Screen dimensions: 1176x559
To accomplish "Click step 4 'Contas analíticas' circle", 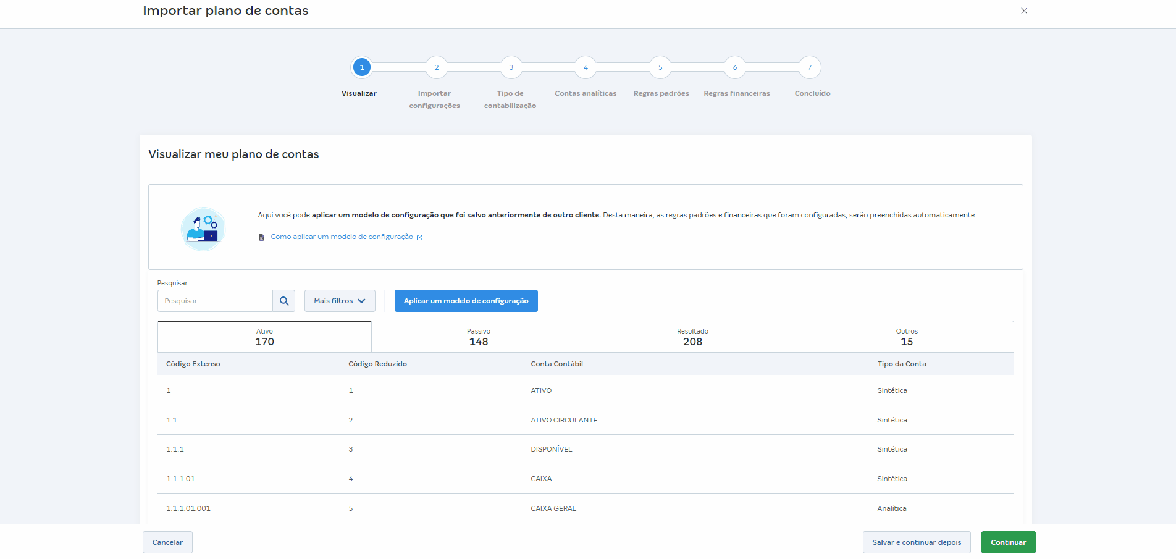I will click(x=586, y=67).
